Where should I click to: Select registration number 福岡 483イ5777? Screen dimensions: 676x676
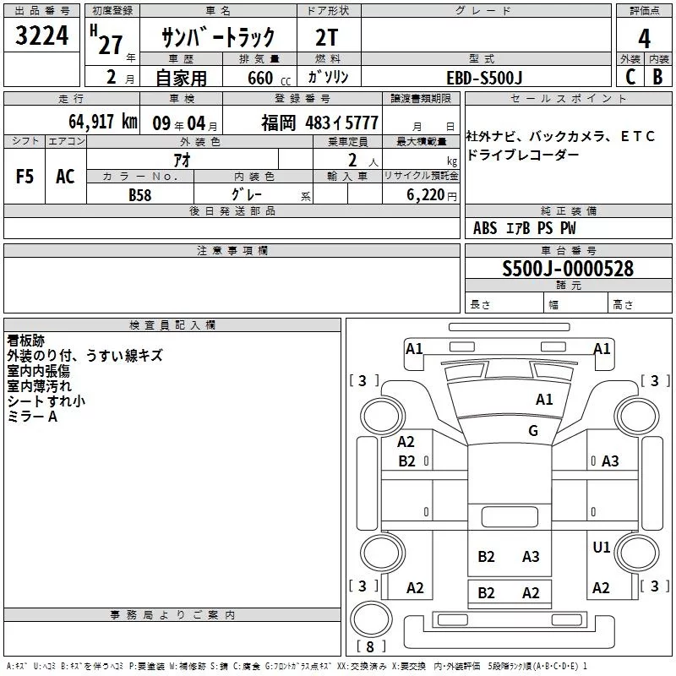[320, 123]
